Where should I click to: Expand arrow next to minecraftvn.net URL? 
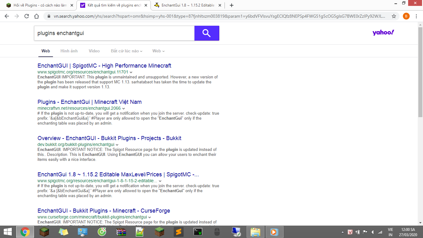124,108
